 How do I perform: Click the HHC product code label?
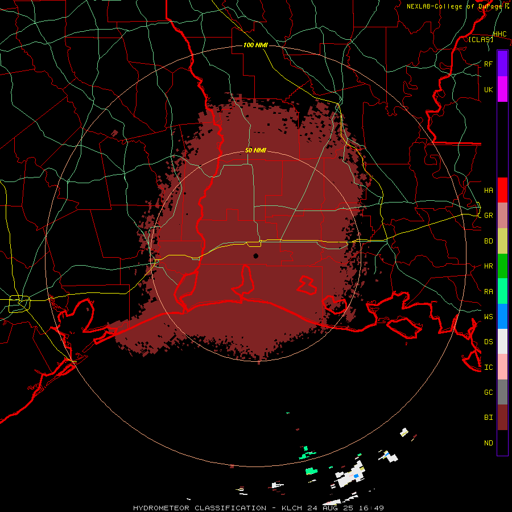pyautogui.click(x=500, y=34)
